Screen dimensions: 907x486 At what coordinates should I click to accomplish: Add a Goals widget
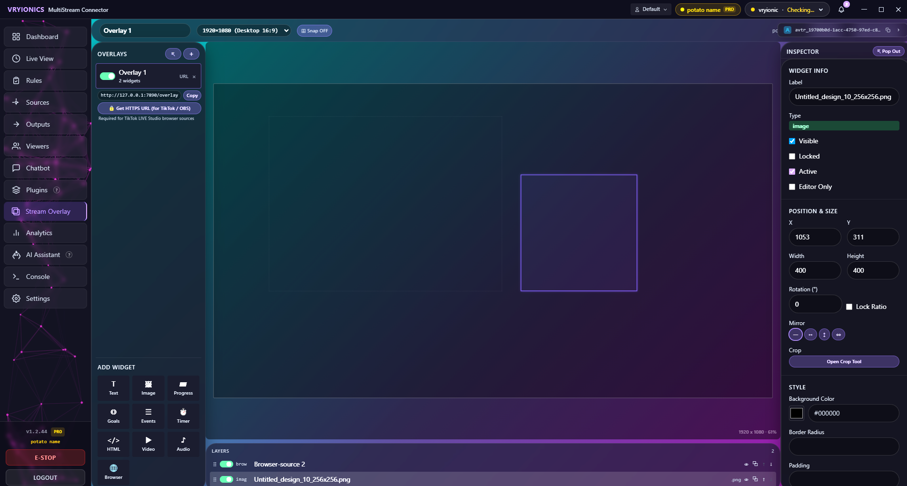[113, 416]
